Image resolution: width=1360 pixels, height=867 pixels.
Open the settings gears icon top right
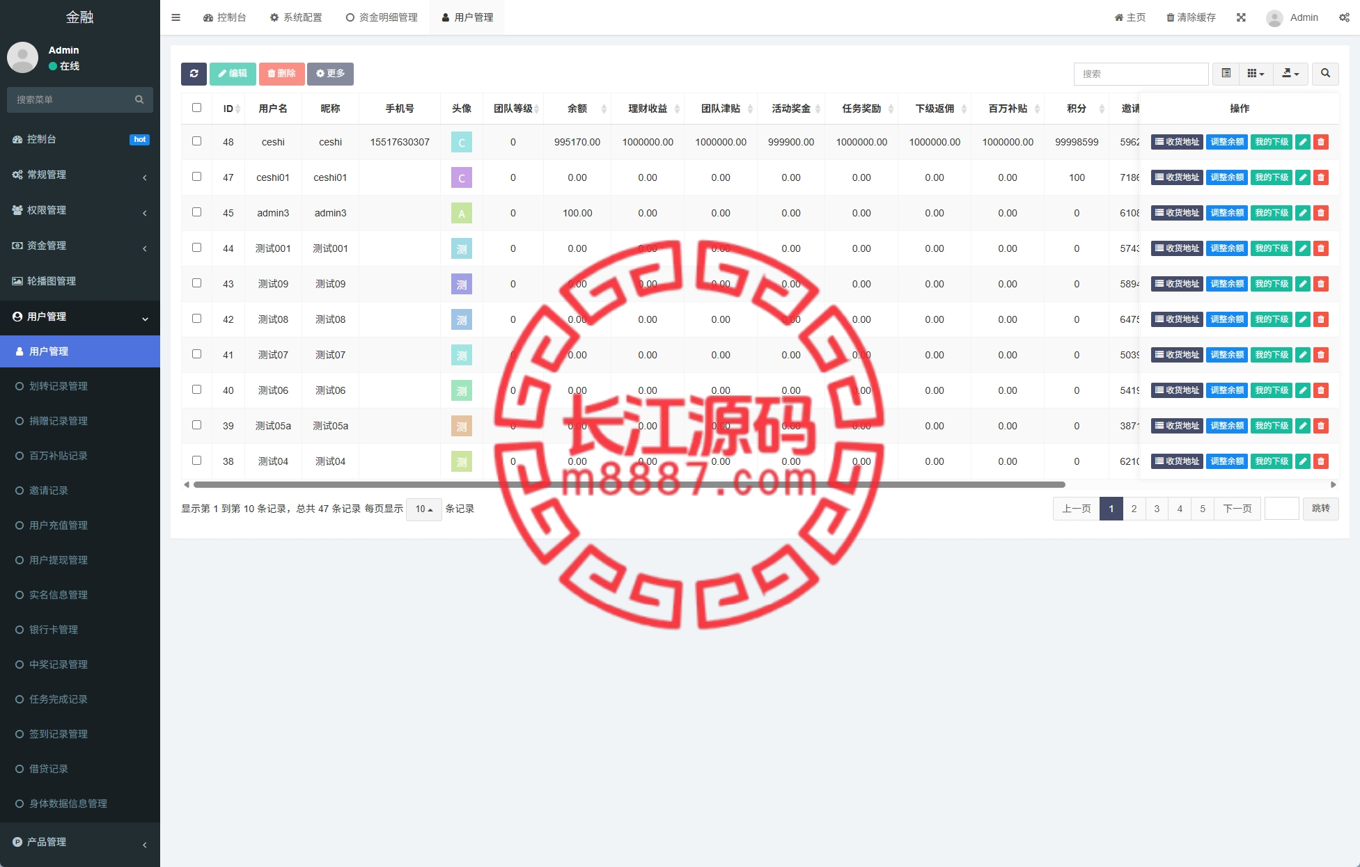pyautogui.click(x=1344, y=17)
